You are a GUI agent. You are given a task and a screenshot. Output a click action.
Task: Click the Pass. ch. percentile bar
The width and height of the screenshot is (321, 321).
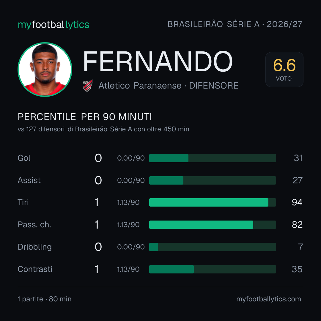[x=213, y=225]
